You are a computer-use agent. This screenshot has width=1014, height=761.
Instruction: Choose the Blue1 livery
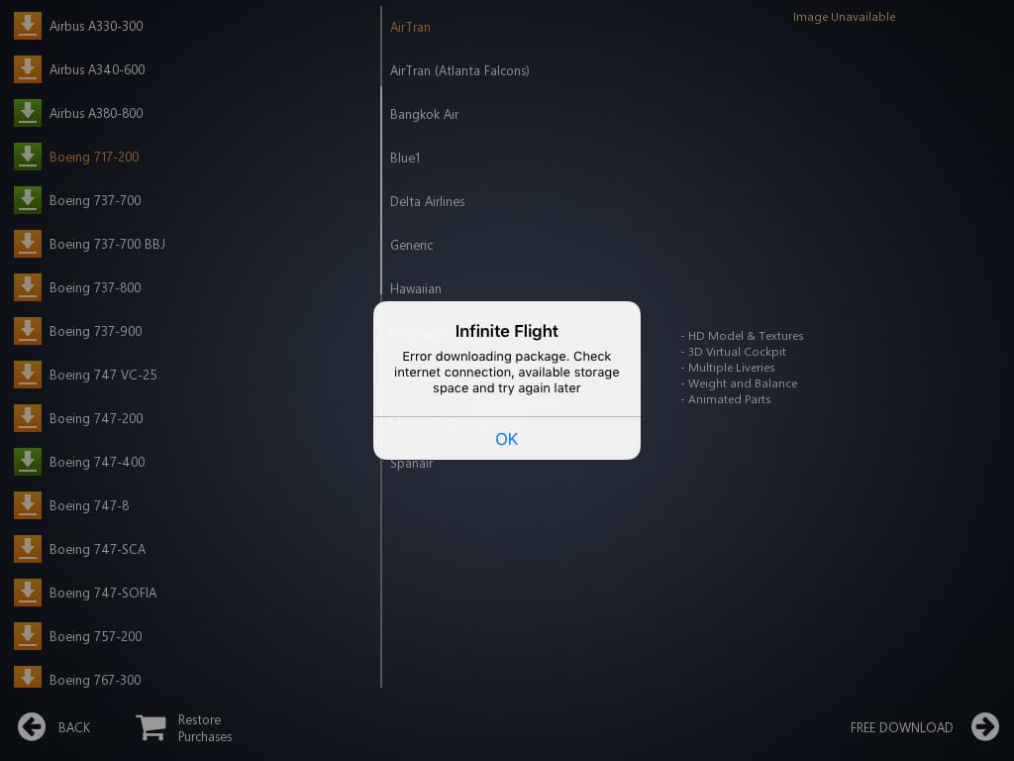point(405,158)
